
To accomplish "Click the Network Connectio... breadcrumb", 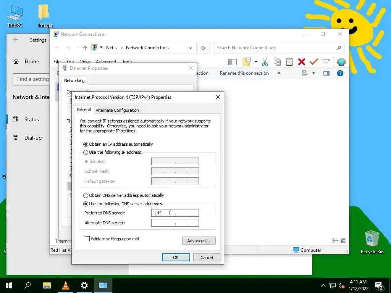I will pos(147,48).
